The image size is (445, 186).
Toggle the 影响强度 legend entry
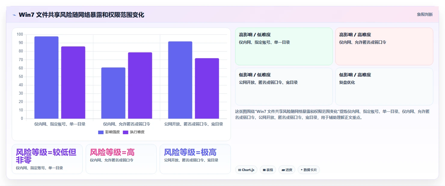pyautogui.click(x=109, y=132)
